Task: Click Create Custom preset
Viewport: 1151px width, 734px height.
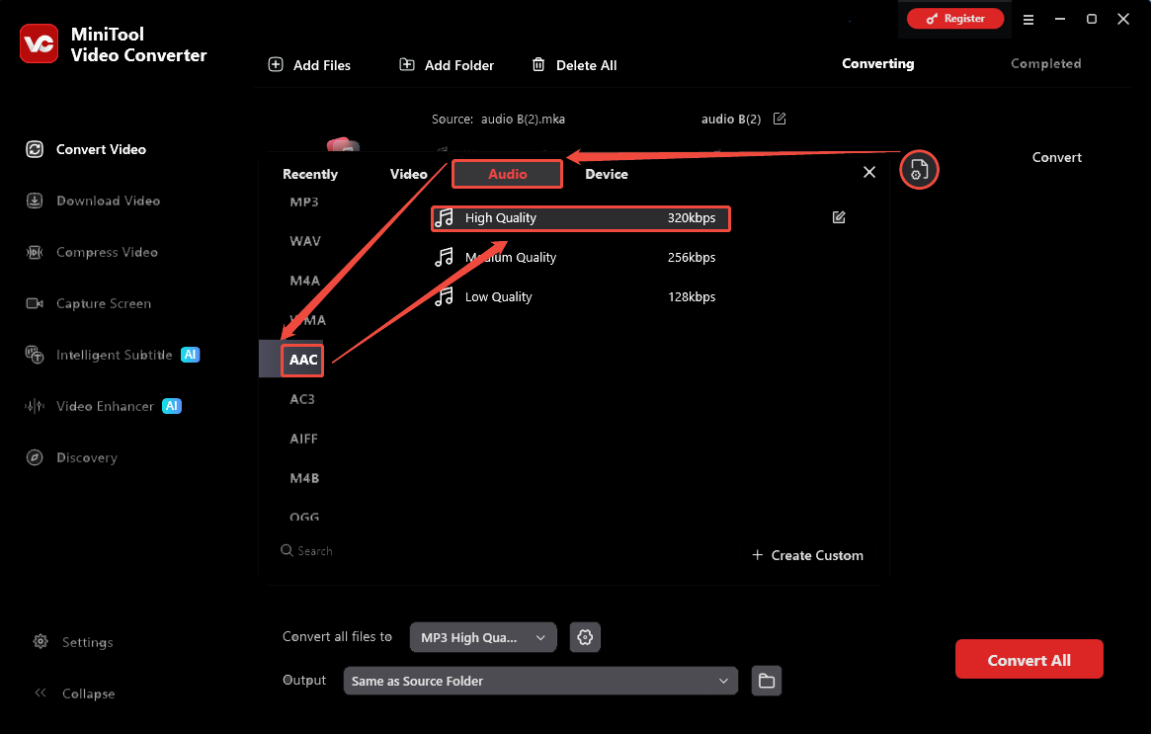Action: tap(807, 555)
